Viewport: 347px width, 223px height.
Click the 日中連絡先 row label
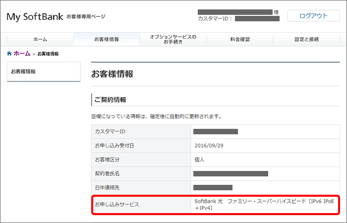click(107, 188)
